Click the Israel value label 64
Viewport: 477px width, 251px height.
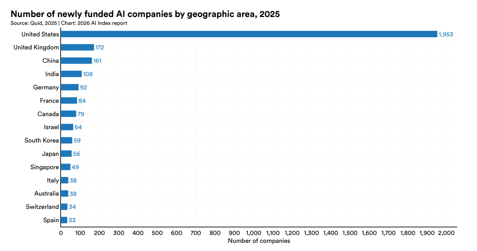[78, 127]
